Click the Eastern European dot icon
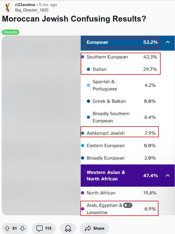 [83, 146]
